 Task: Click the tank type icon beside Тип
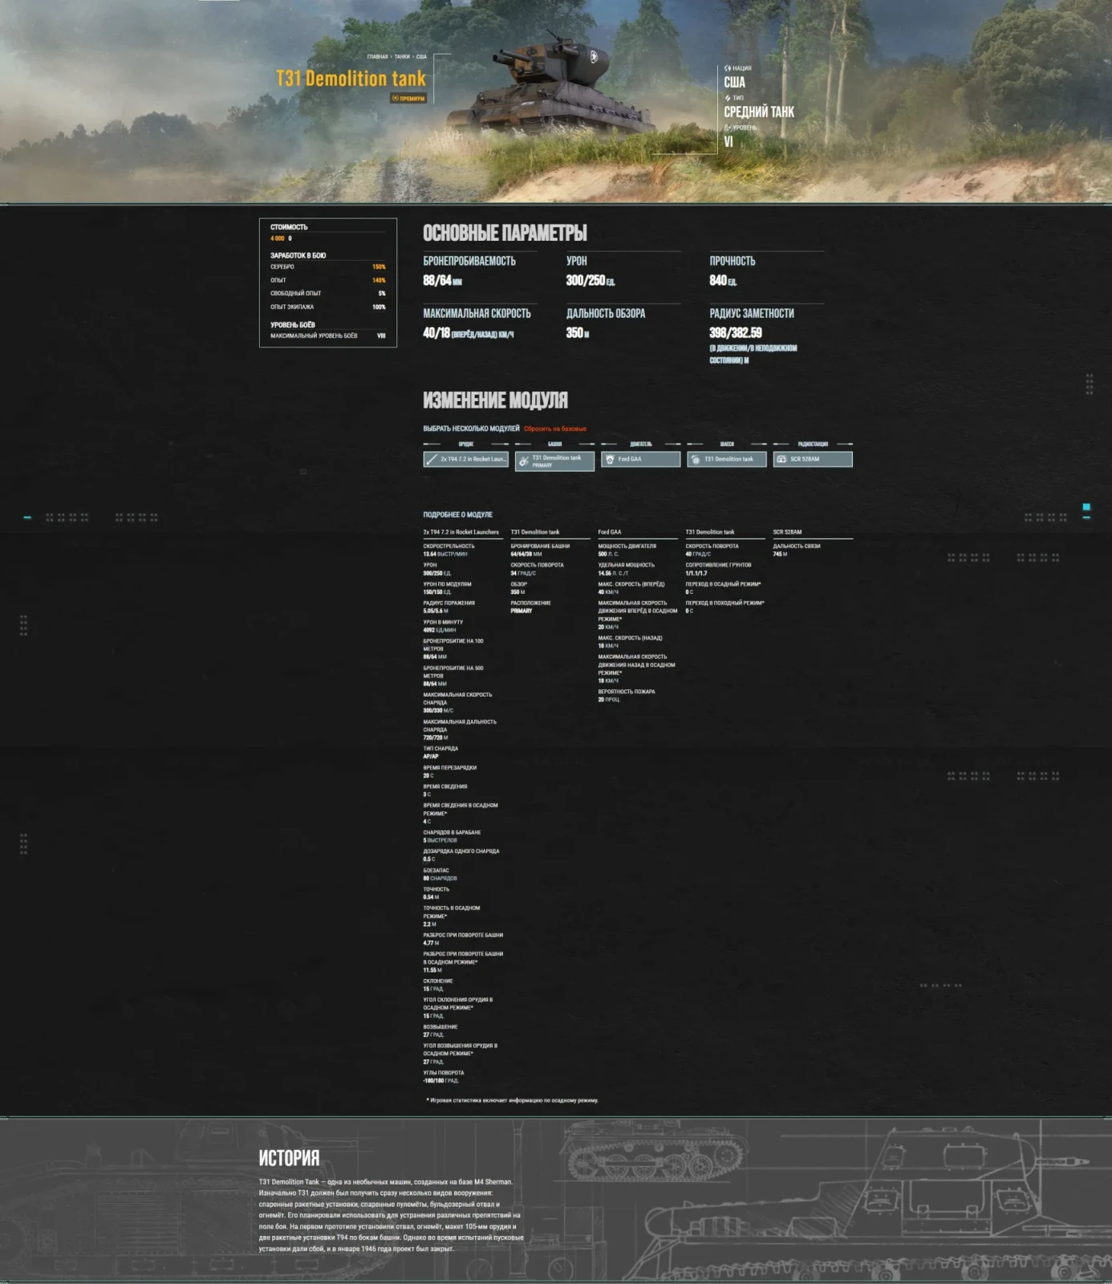click(728, 98)
